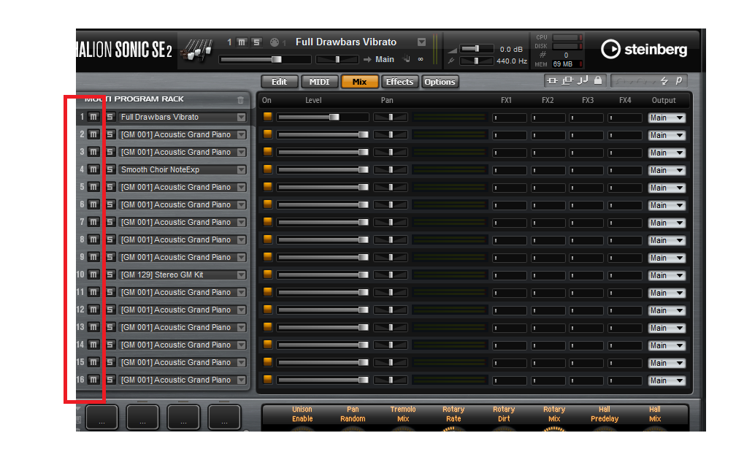Select the [GM 129] Stereo GM Kit name
The width and height of the screenshot is (736, 460).
coord(162,275)
